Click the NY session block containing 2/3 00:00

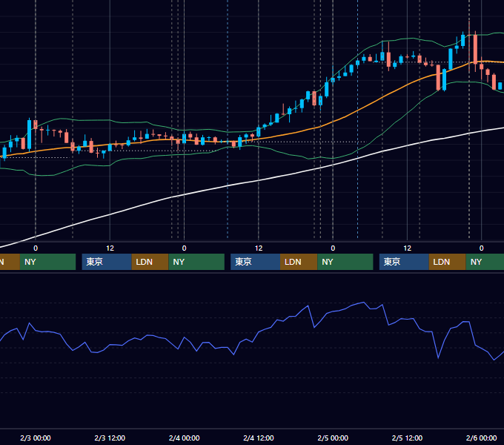point(47,262)
